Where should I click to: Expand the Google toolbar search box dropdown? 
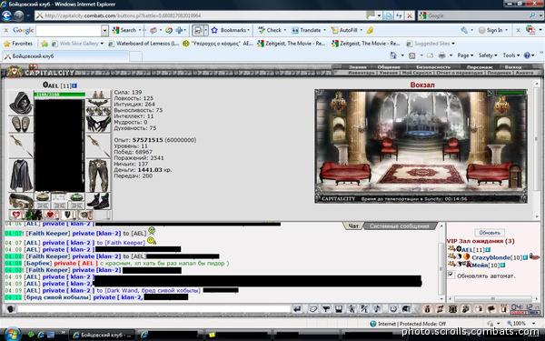pyautogui.click(x=104, y=31)
